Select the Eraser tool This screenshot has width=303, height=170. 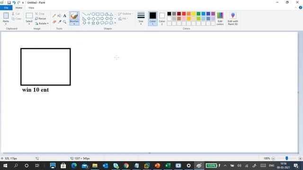[x=54, y=22]
